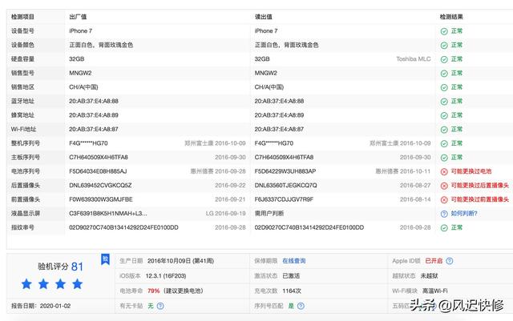Screen dimensions: 513x321
Task: Click question mark icon in 液晶显示屏 row
Action: coord(444,214)
